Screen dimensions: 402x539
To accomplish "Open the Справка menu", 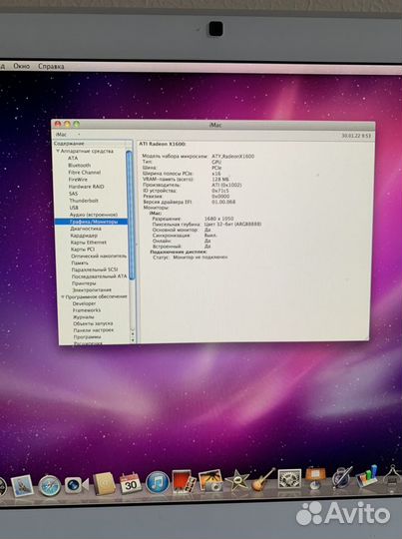I will 51,66.
